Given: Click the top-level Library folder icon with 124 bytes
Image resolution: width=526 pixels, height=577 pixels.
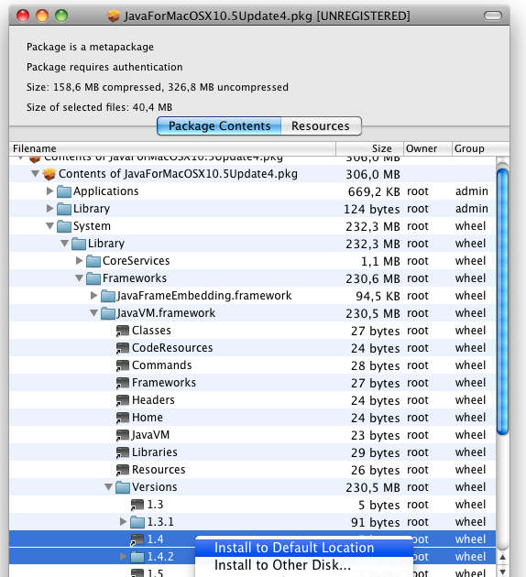Looking at the screenshot, I should pos(64,209).
